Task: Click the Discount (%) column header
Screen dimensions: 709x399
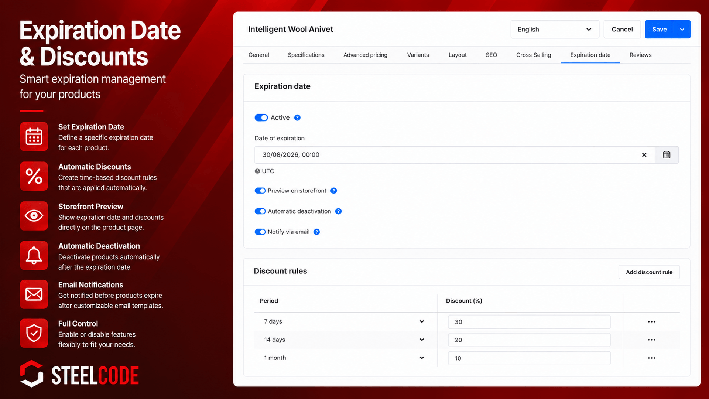Action: [x=464, y=301]
